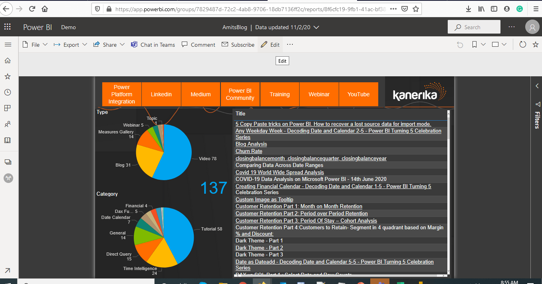The height and width of the screenshot is (284, 542).
Task: Select the Webinar tile
Action: coord(319,94)
